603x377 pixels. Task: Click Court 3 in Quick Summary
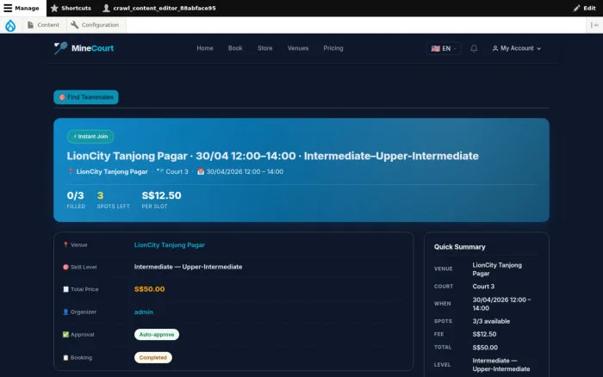[483, 287]
